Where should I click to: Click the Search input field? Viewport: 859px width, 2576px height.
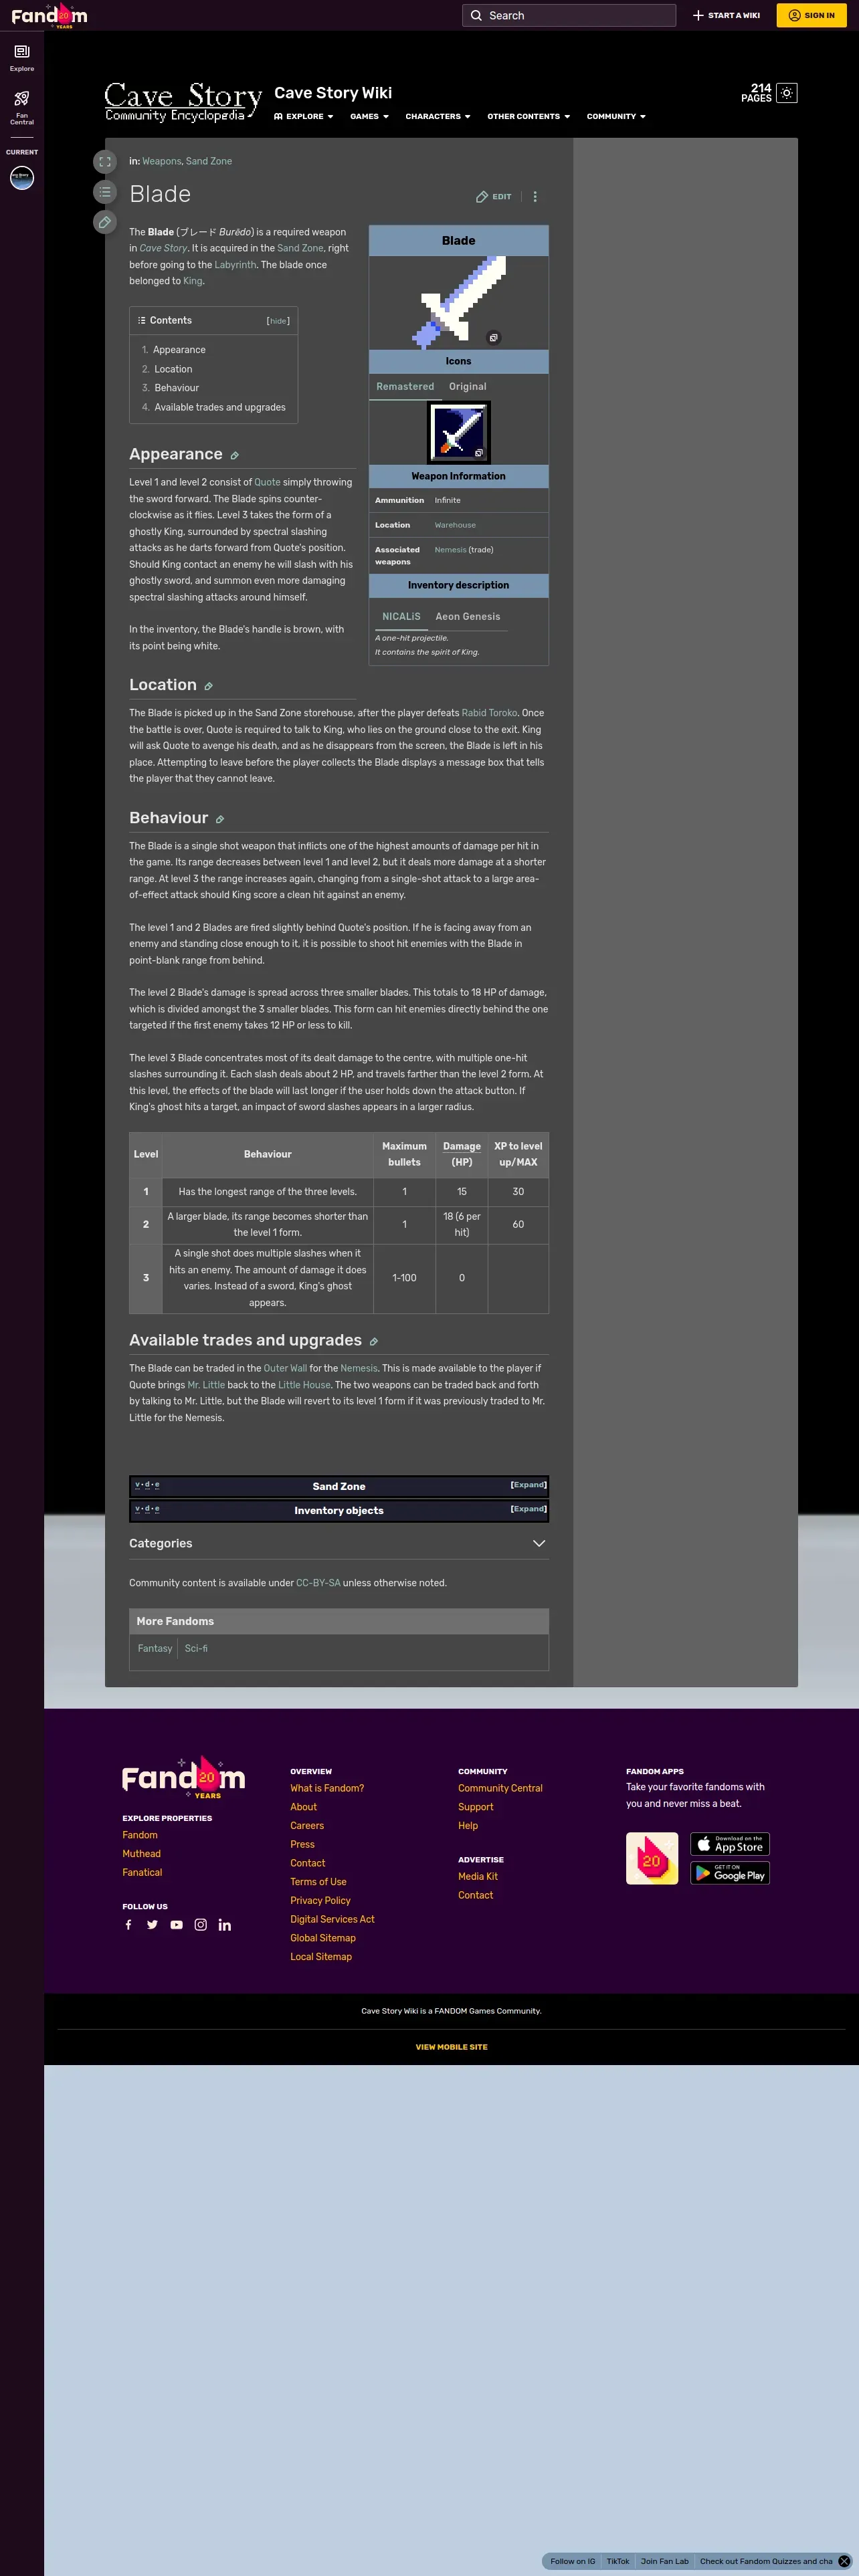569,15
